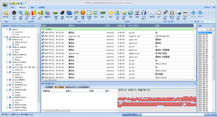The image size is (217, 117).
Task: Go to previous client using up arrow
Action: [193, 14]
